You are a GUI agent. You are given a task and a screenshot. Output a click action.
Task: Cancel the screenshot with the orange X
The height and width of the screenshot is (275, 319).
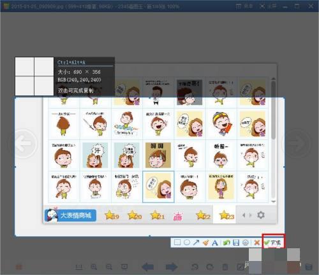[257, 243]
